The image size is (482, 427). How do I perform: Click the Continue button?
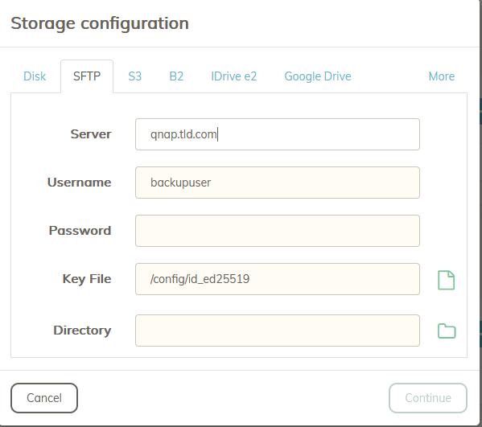click(428, 398)
